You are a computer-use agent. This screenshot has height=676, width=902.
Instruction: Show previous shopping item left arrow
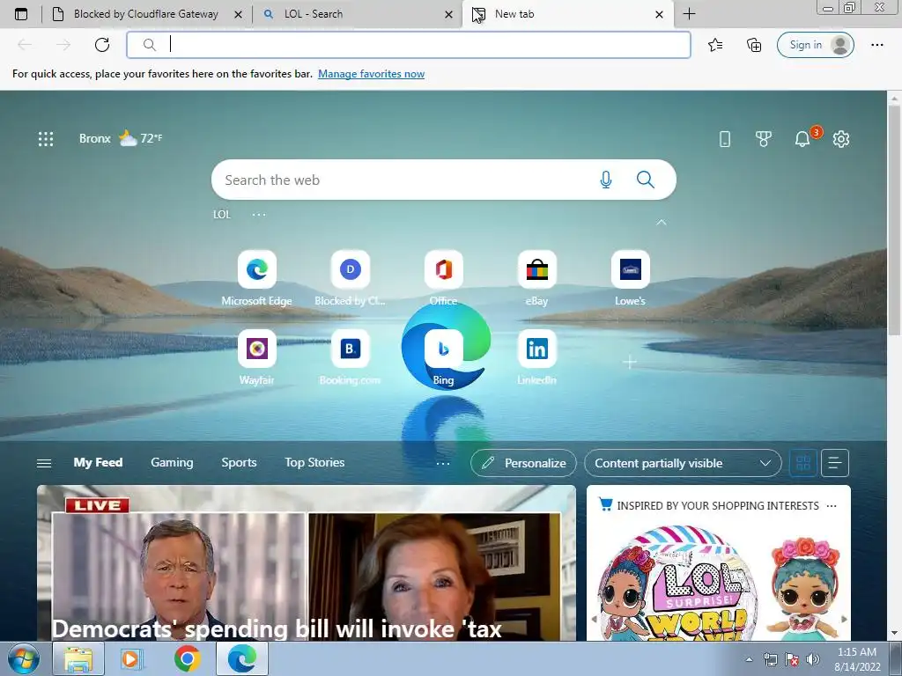(594, 619)
